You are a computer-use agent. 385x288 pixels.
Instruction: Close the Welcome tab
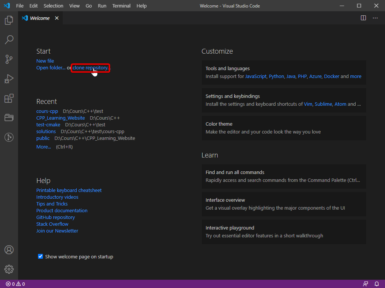[x=57, y=18]
